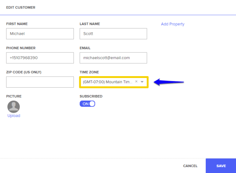Screen dimensions: 236x173
Task: Click the TIME ZONE field label
Action: (x=89, y=72)
